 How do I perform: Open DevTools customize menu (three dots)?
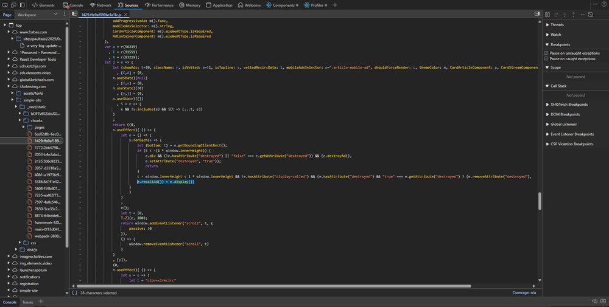[x=595, y=4]
